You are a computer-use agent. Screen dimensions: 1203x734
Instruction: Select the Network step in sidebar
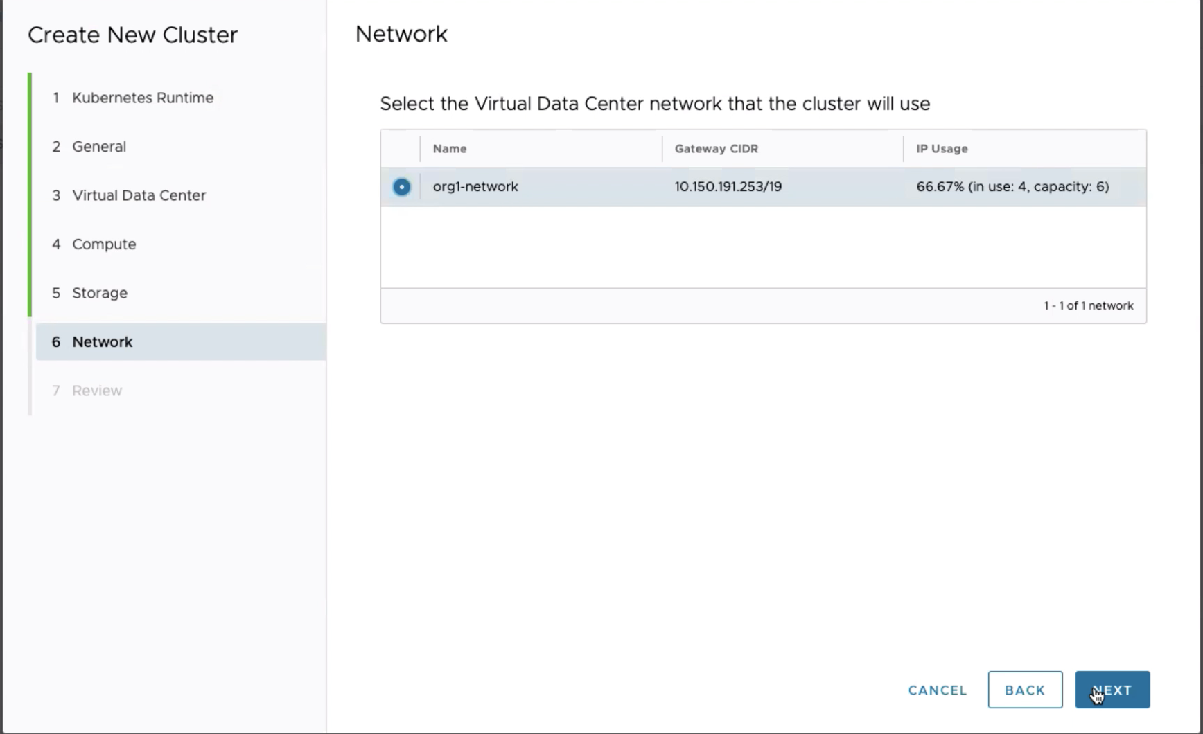click(x=103, y=342)
